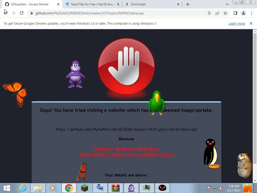257x193 pixels.
Task: Open WinRAR taskbar icon
Action: pos(115,188)
